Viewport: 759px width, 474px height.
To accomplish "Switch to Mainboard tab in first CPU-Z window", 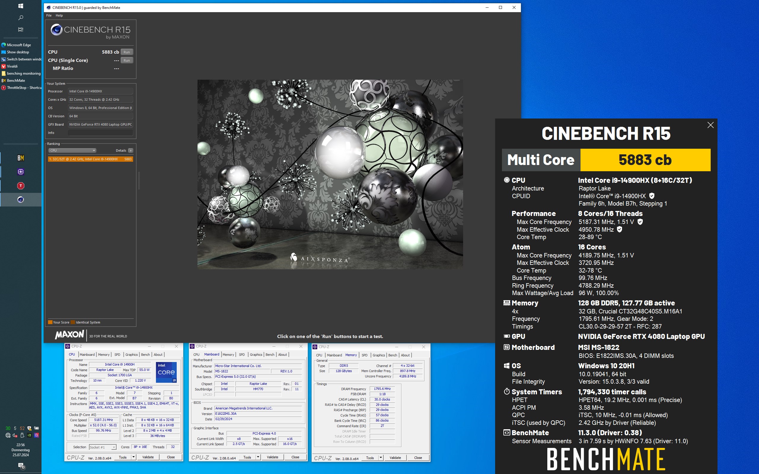I will point(87,355).
